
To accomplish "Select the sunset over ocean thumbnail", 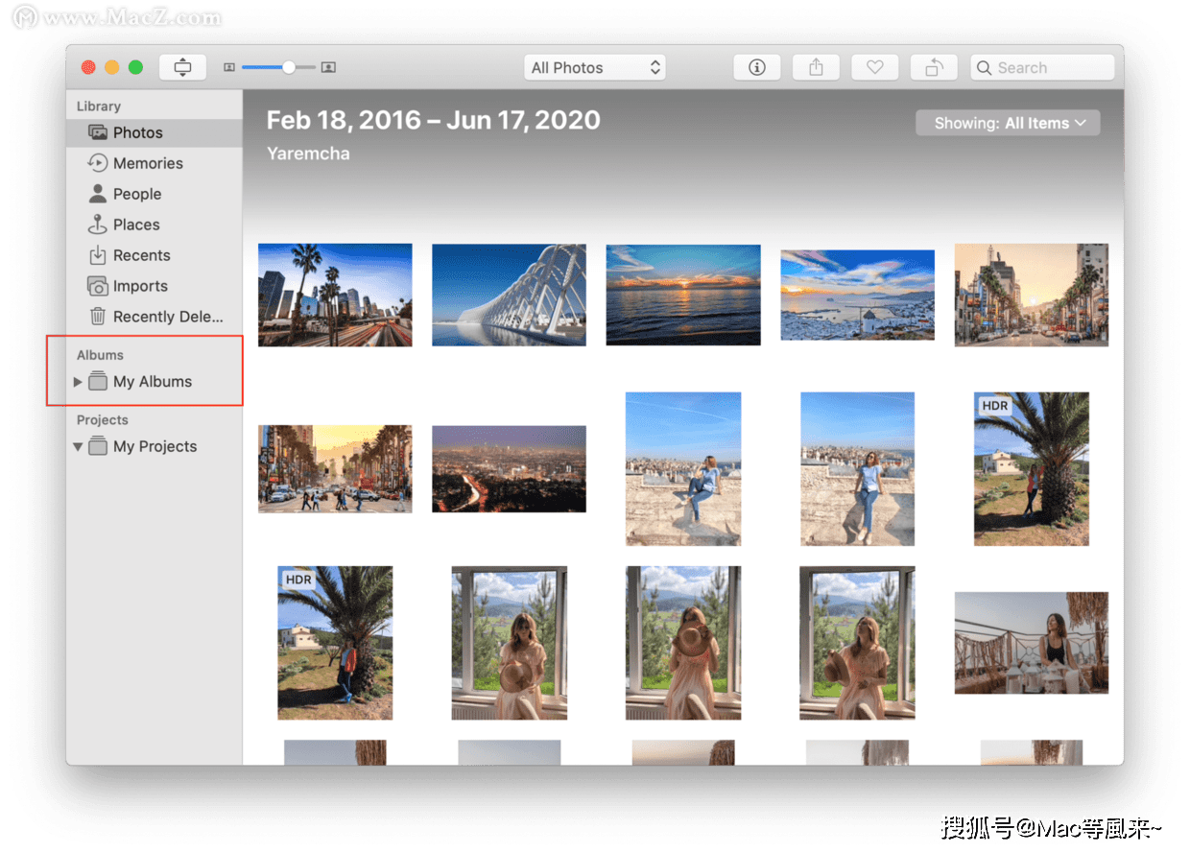I will point(683,295).
